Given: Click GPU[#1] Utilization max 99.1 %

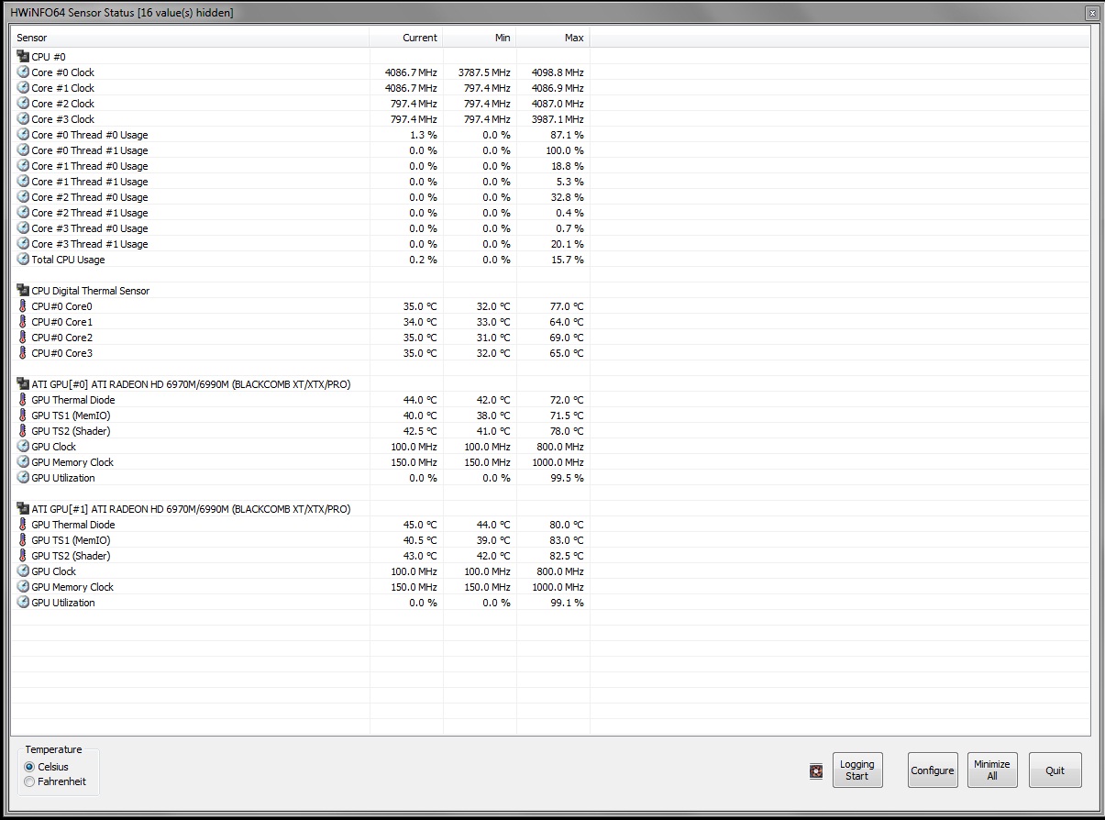Looking at the screenshot, I should click(567, 603).
